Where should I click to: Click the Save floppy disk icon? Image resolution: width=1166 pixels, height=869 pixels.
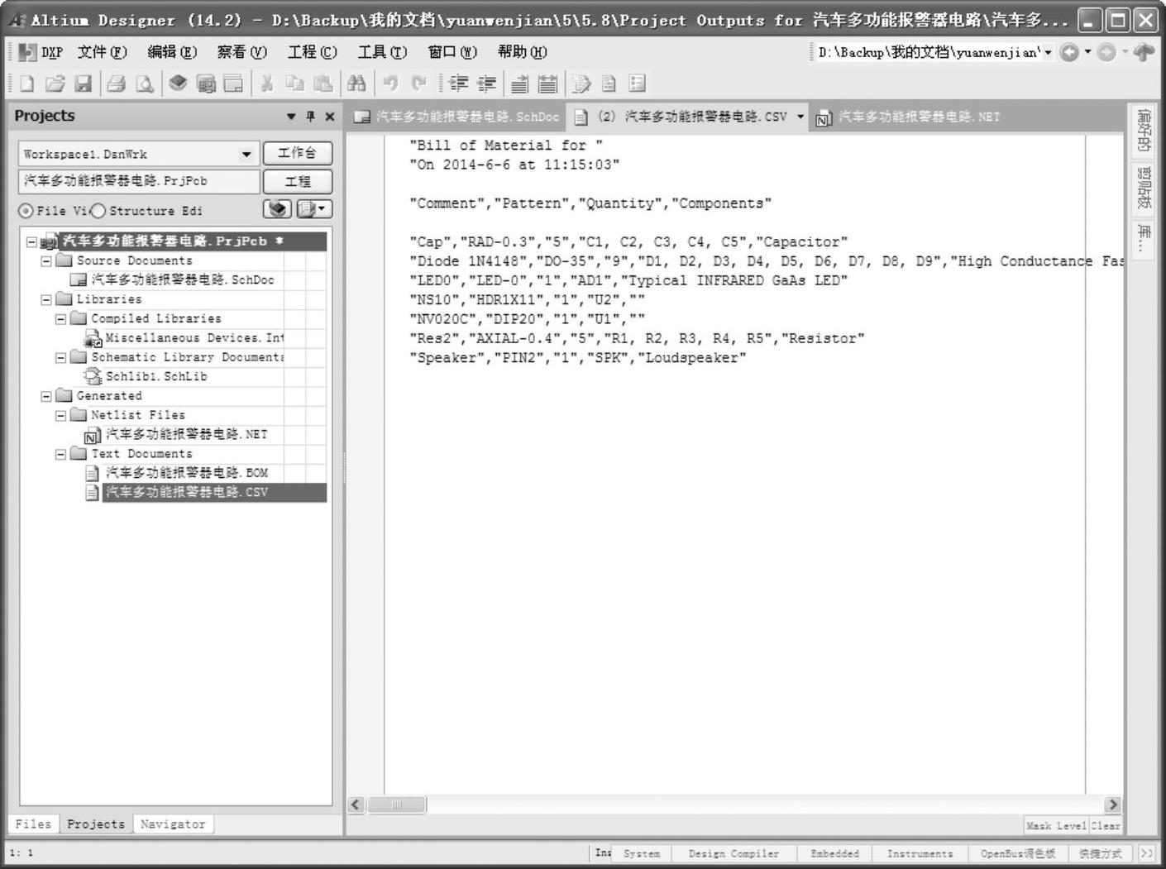[83, 84]
